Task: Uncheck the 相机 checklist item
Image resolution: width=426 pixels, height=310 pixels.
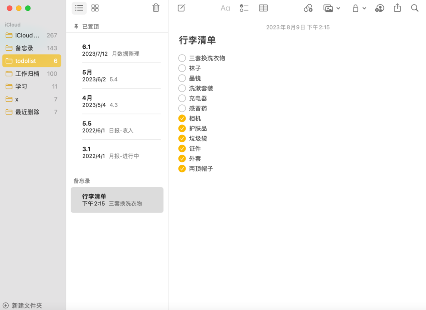Action: click(x=182, y=119)
